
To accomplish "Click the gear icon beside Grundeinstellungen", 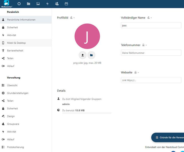I will [x=3, y=93].
